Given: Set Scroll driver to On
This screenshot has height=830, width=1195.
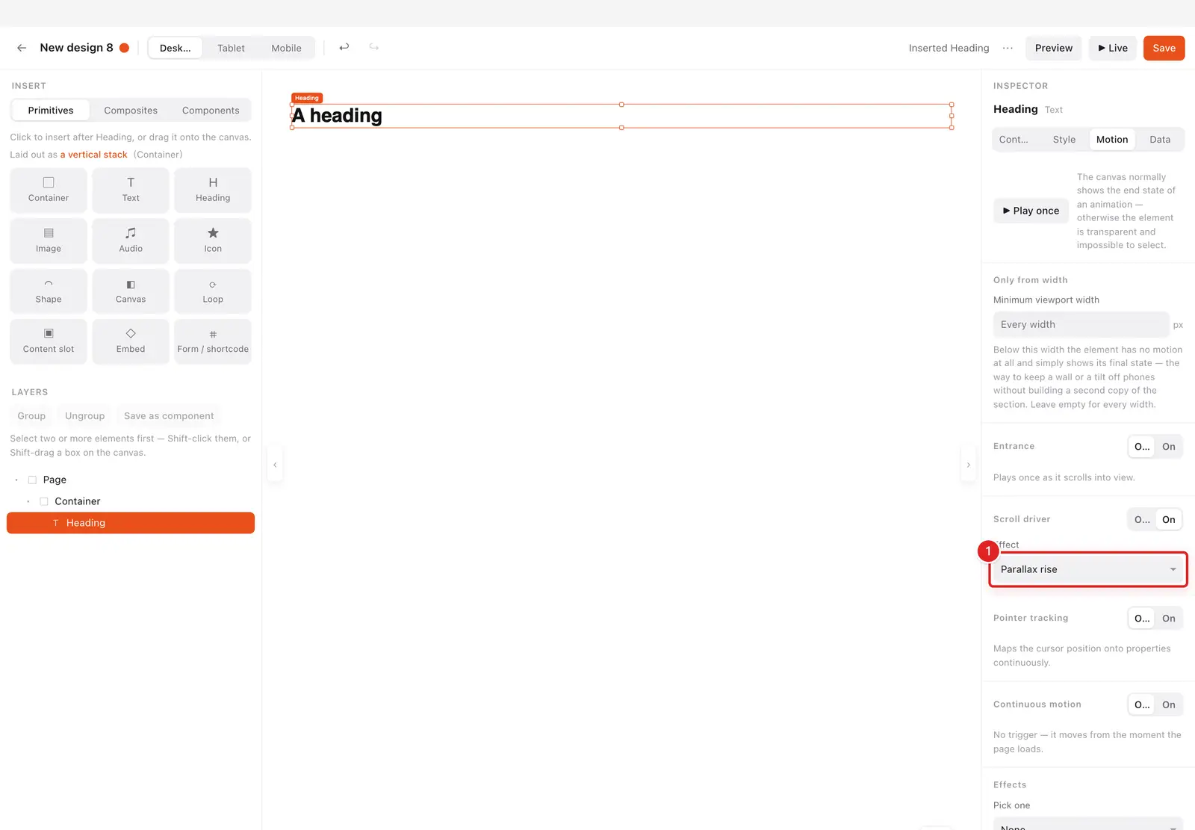Looking at the screenshot, I should coord(1169,519).
